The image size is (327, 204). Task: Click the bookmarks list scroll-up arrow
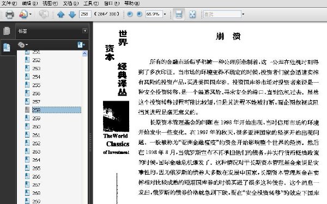click(x=84, y=54)
